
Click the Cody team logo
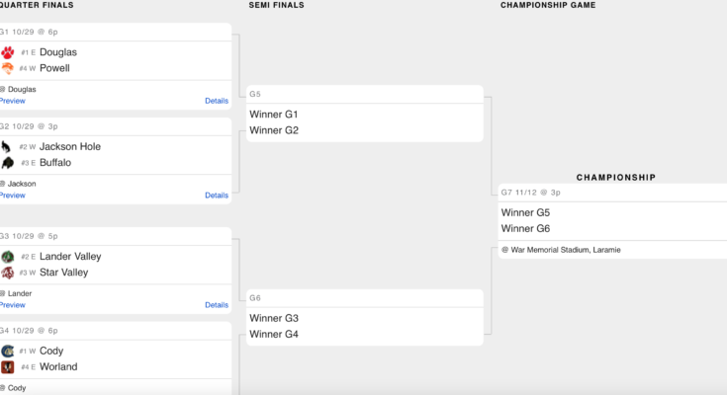pos(7,351)
